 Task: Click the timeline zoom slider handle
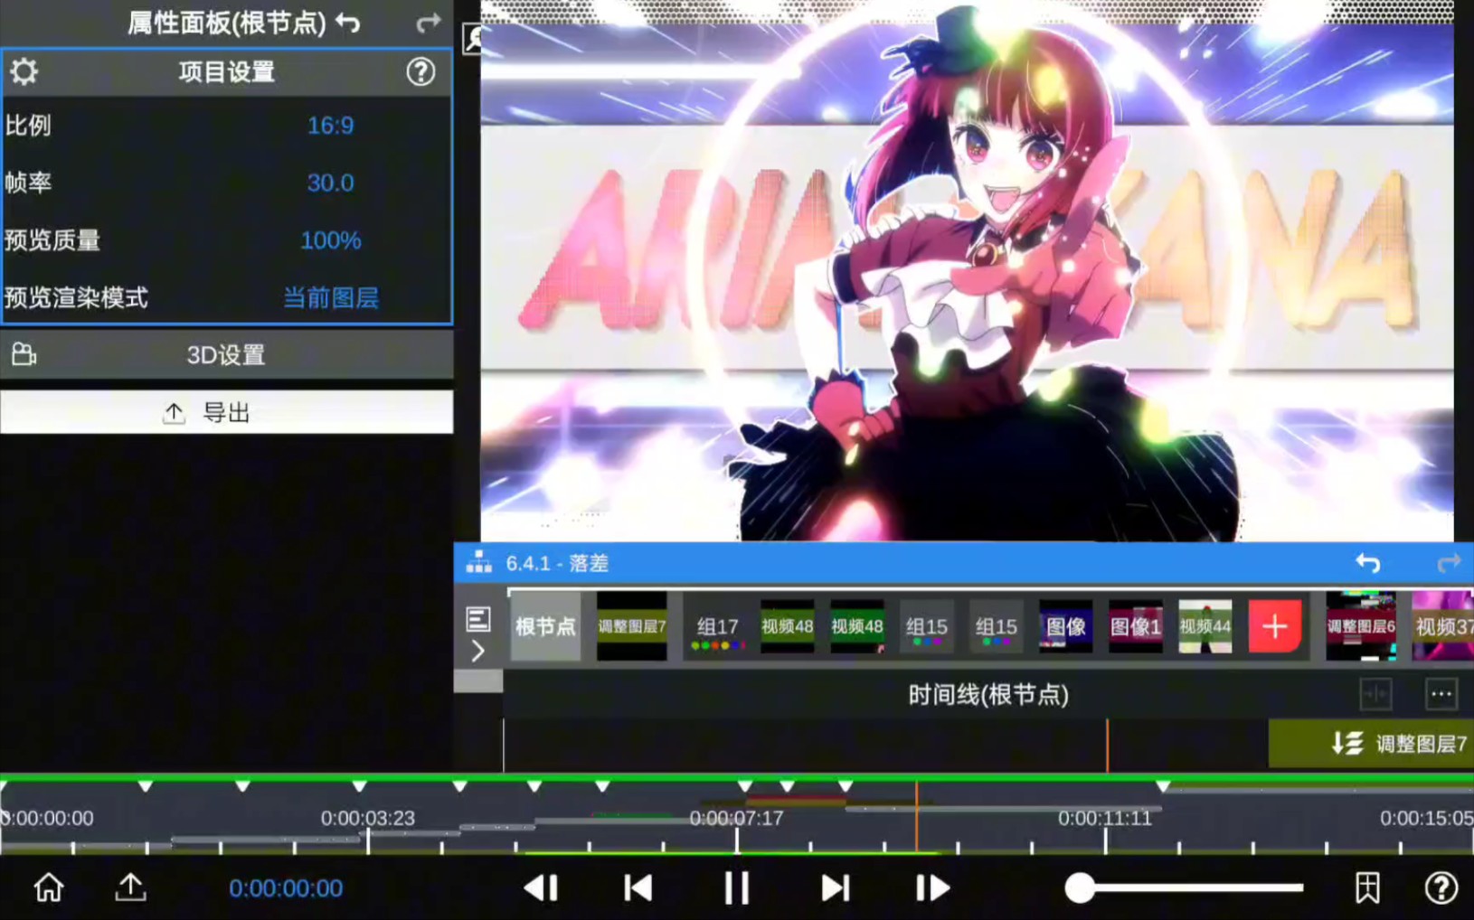pos(1080,888)
